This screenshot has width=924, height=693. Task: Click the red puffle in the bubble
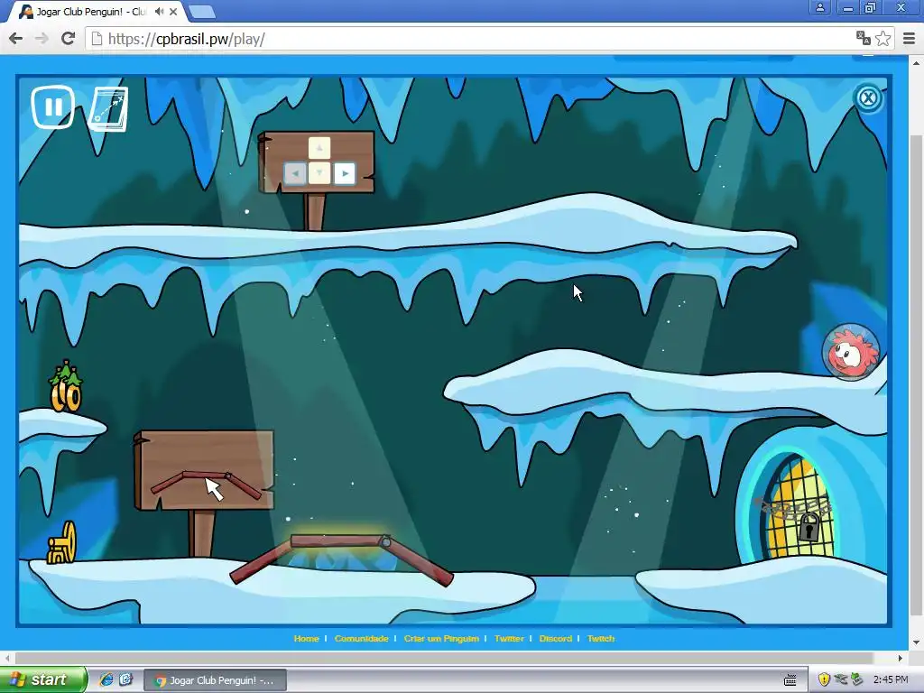(851, 352)
